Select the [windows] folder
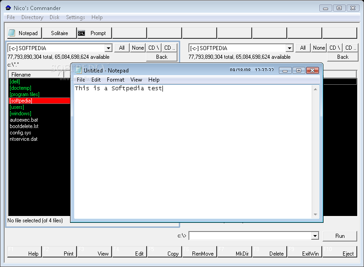The width and height of the screenshot is (364, 267). tap(20, 113)
